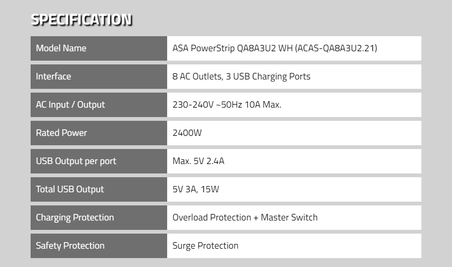The height and width of the screenshot is (267, 452).
Task: Click the 5V 3A, 15W value
Action: pyautogui.click(x=196, y=189)
